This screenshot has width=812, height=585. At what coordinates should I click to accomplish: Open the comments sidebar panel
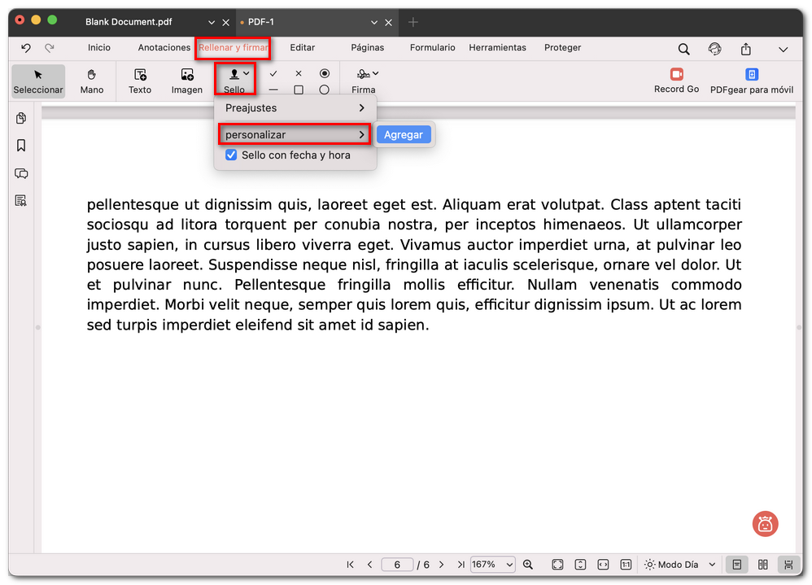[21, 173]
